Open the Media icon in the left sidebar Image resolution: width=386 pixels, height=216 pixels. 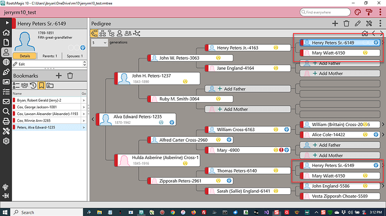6,82
